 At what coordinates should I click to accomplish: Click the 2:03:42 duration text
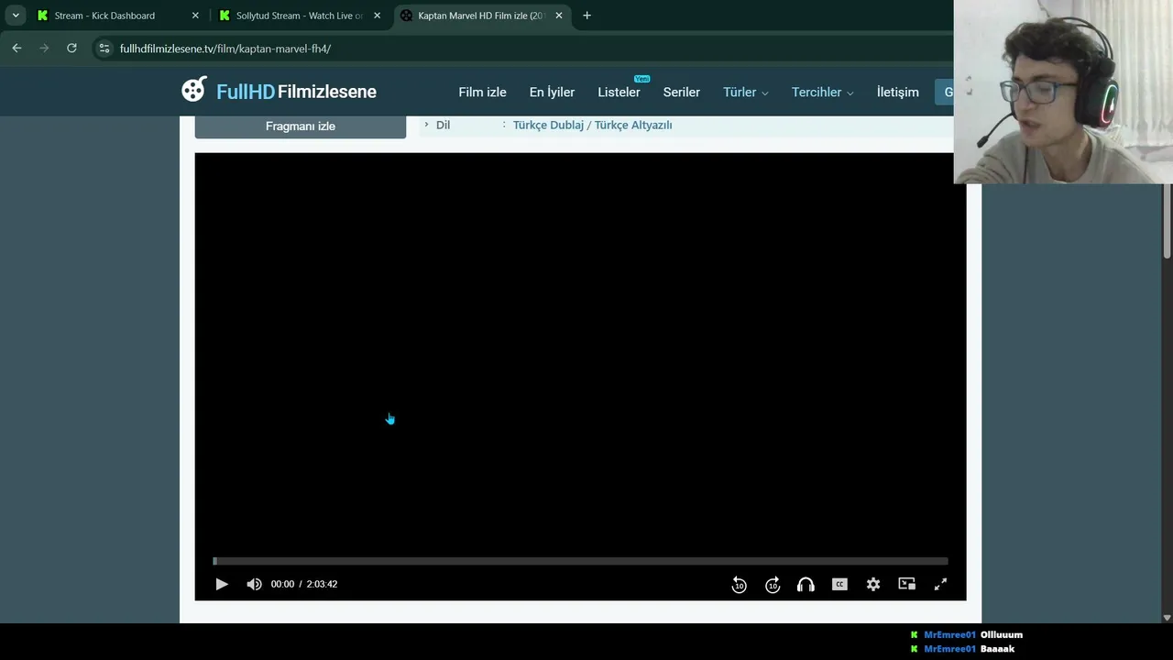322,584
